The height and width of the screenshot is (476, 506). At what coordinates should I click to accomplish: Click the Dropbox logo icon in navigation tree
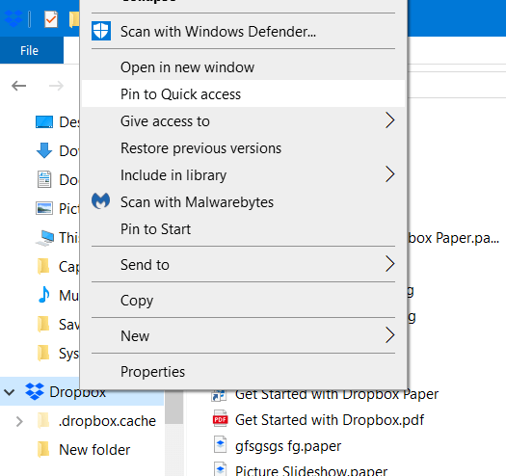35,391
